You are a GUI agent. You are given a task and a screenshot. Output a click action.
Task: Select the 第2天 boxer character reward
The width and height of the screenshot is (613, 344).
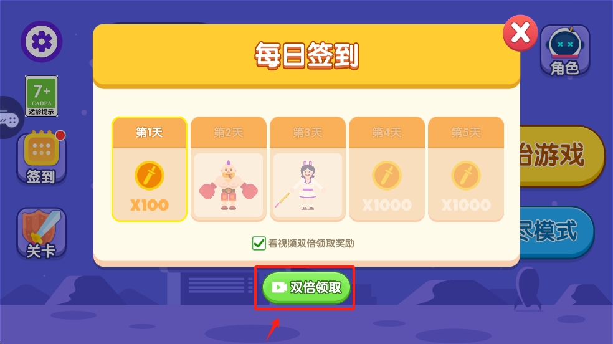pyautogui.click(x=229, y=169)
